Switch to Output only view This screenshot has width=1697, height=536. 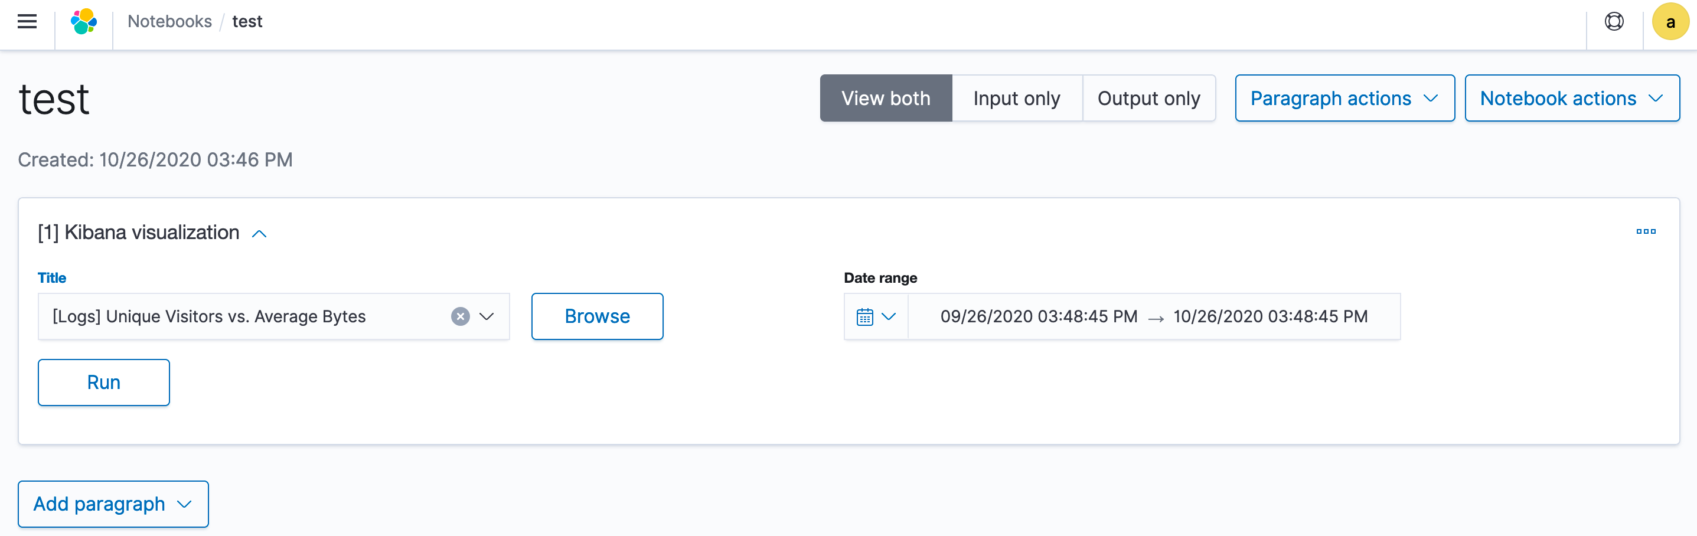tap(1148, 98)
